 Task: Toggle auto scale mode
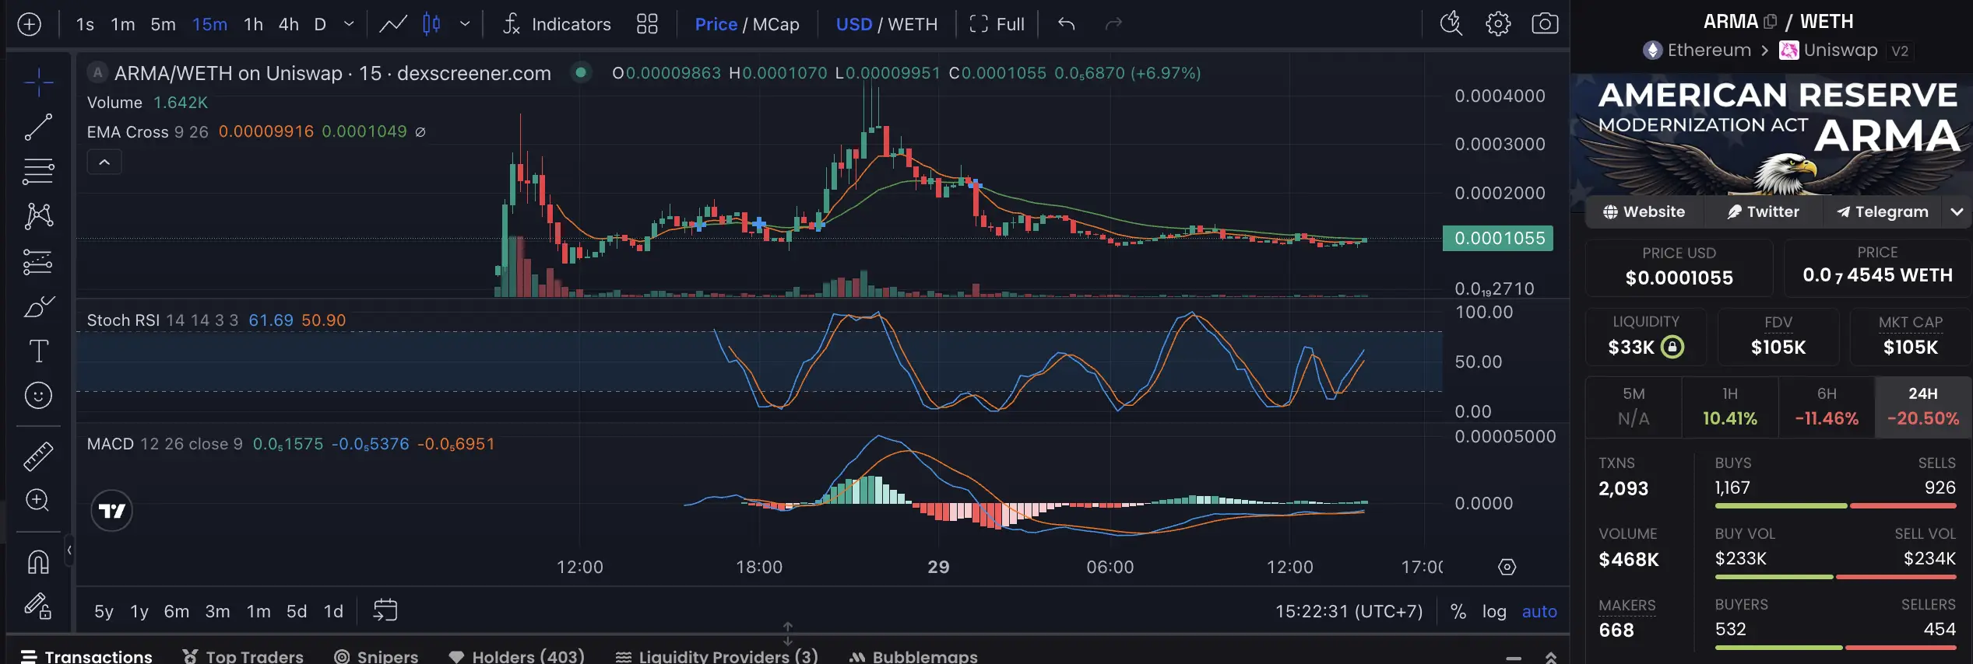pyautogui.click(x=1539, y=612)
